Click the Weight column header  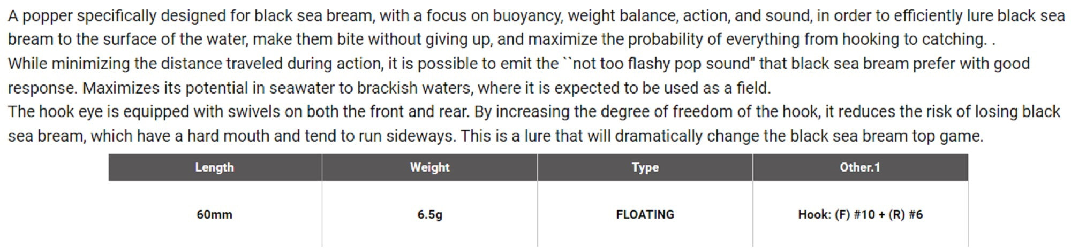click(429, 167)
